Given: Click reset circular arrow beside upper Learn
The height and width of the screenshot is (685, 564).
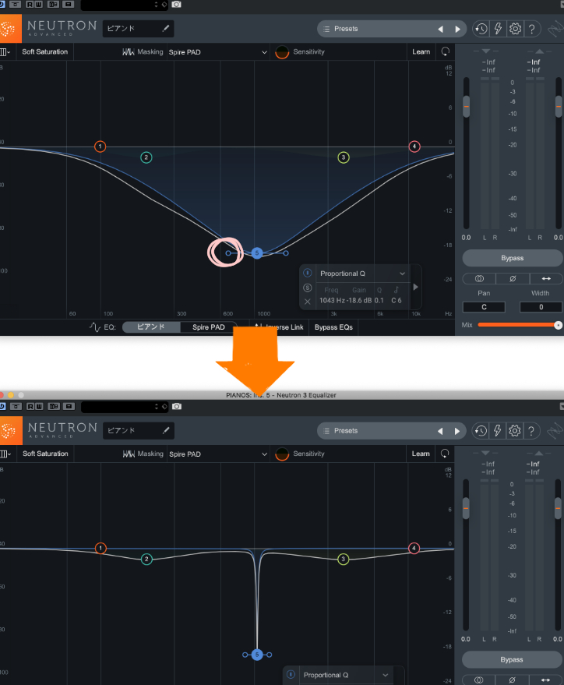Looking at the screenshot, I should 445,51.
